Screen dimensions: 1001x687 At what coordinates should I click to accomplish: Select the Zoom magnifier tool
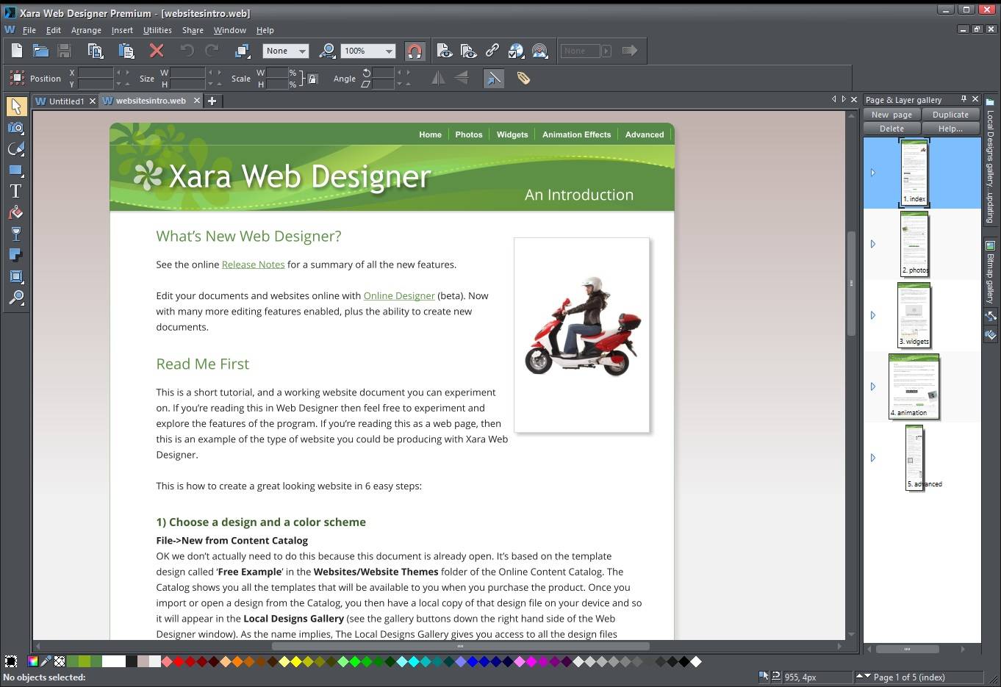pos(15,298)
